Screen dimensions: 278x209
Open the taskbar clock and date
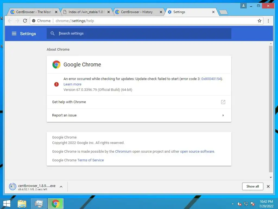tap(266, 204)
